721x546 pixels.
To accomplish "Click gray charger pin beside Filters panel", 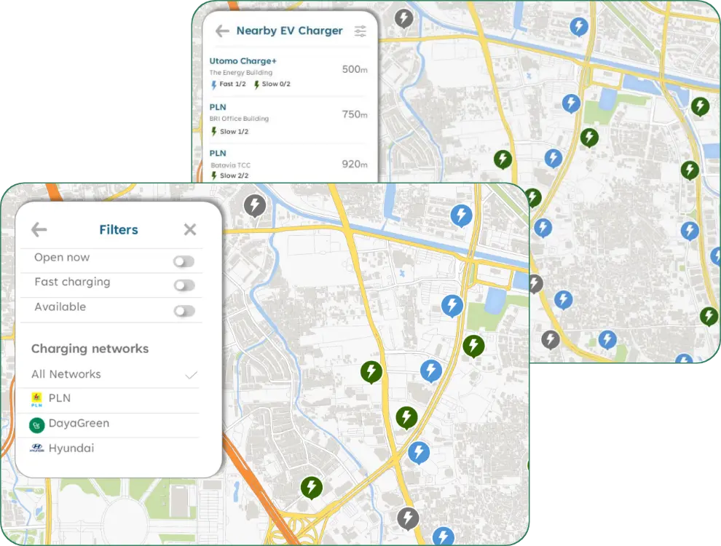I will [x=255, y=205].
